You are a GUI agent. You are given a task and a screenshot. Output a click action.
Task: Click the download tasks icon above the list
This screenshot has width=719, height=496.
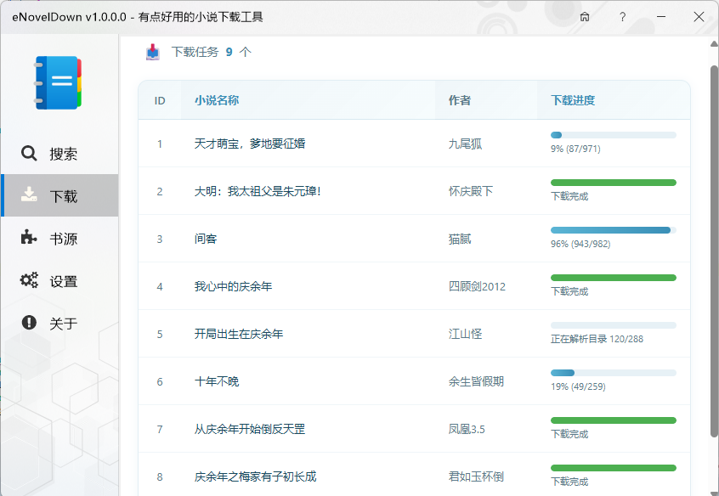point(153,52)
